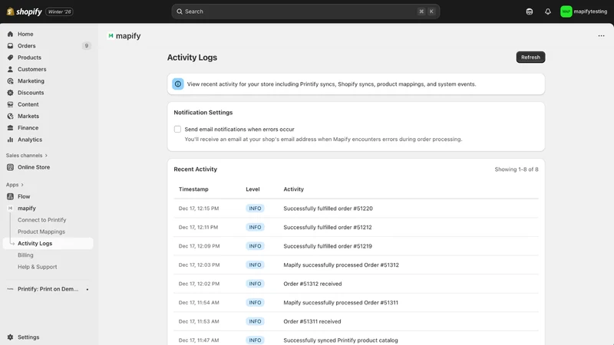Click 'Showing 1-8 of 8' text
The width and height of the screenshot is (614, 345).
pos(516,169)
